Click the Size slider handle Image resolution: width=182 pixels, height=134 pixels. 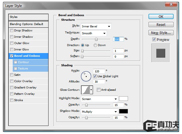click(x=82, y=51)
